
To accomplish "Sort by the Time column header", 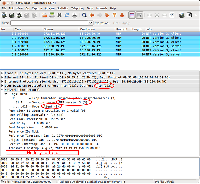I will [x=28, y=29].
